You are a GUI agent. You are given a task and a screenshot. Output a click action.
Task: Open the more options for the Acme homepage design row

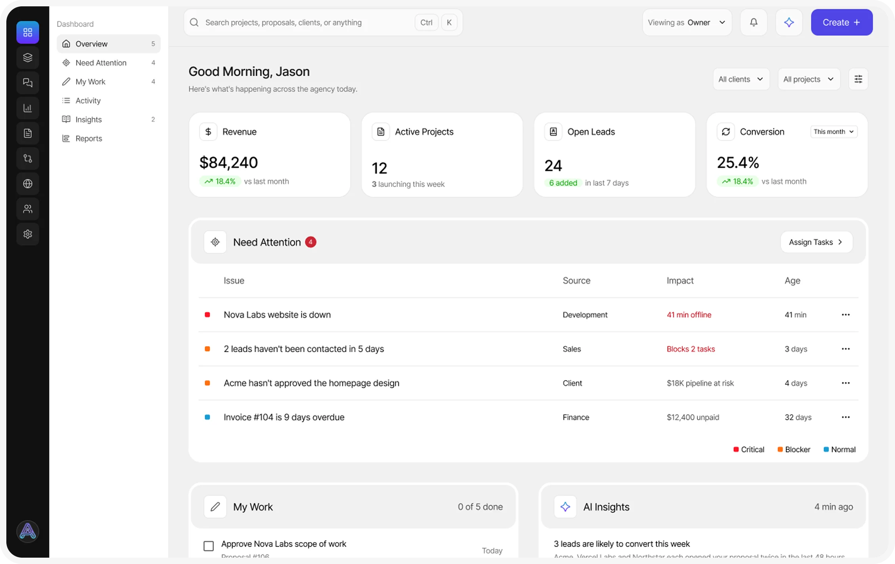[845, 383]
